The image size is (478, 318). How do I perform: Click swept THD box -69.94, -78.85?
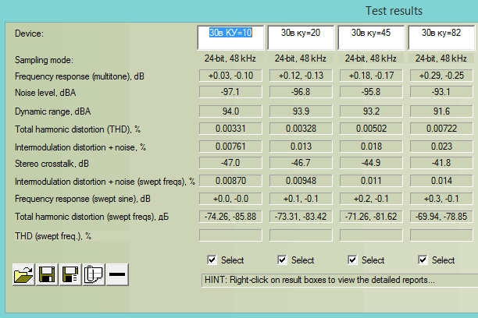441,217
